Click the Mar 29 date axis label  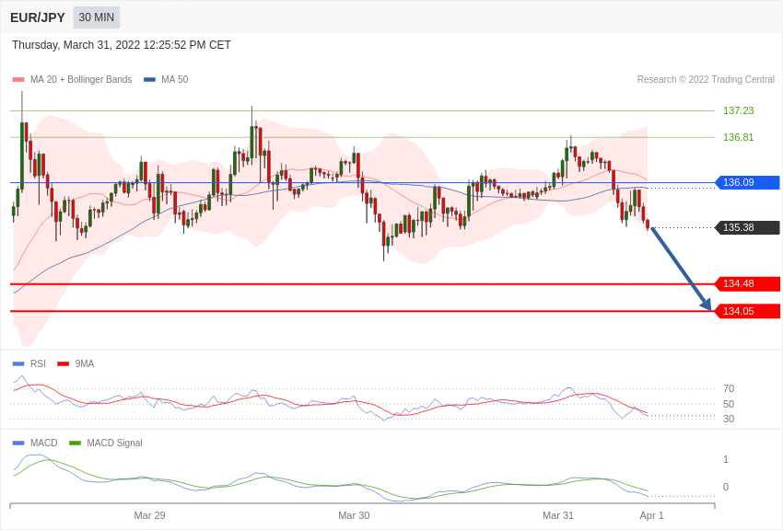[x=149, y=515]
